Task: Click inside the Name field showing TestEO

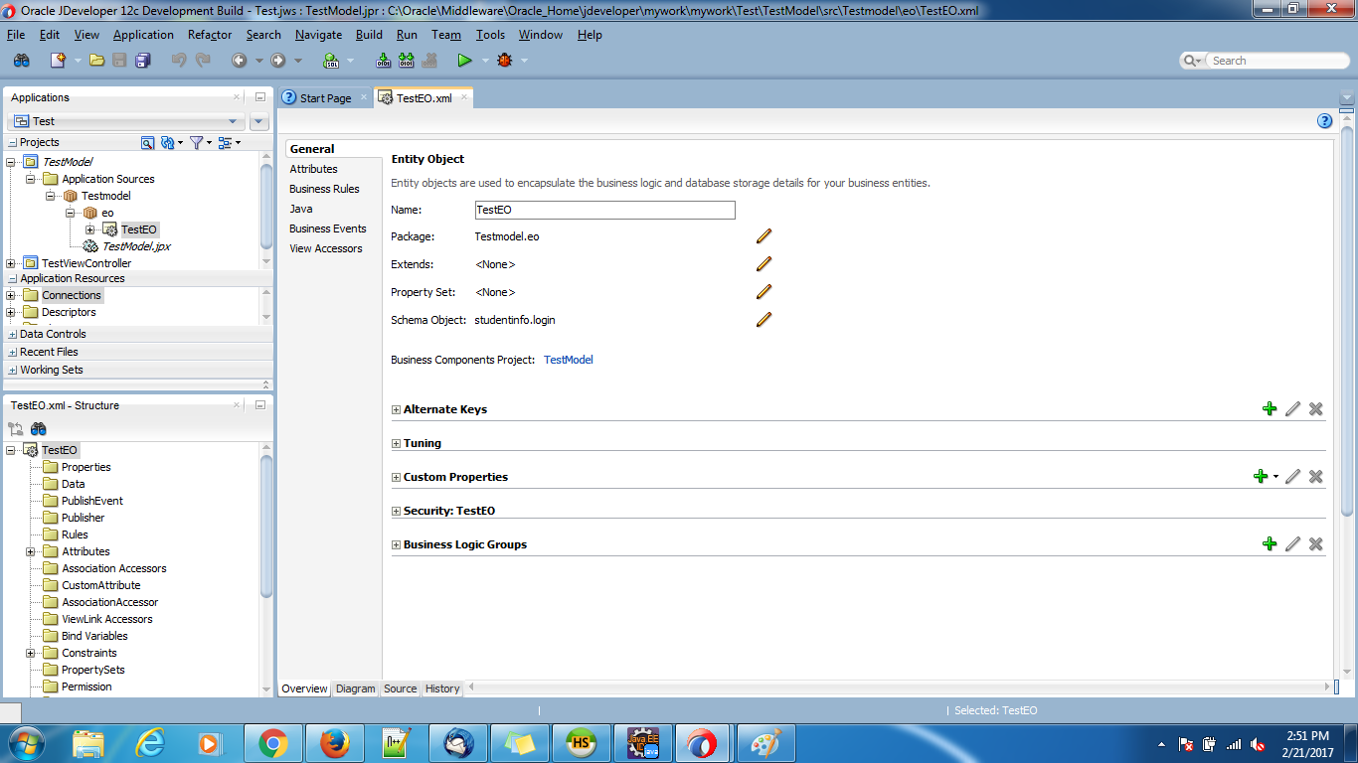Action: (603, 210)
